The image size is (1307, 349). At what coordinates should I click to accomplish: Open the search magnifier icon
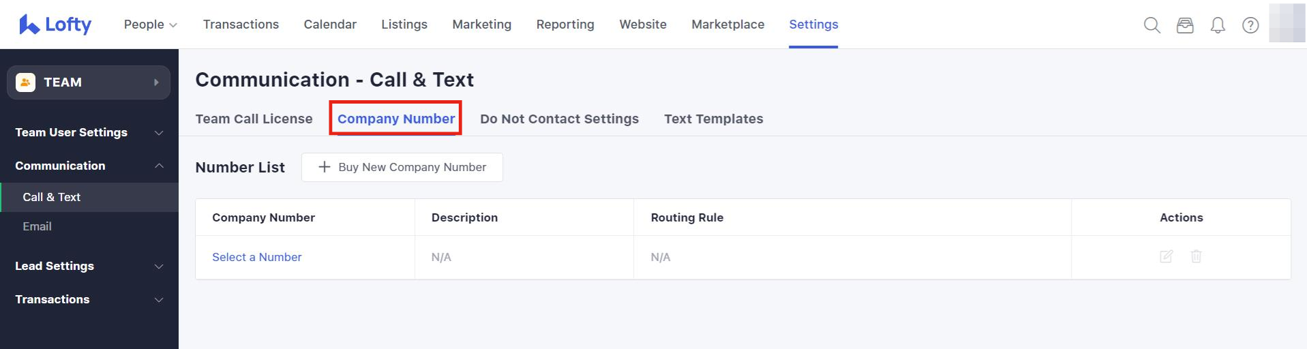pyautogui.click(x=1152, y=25)
